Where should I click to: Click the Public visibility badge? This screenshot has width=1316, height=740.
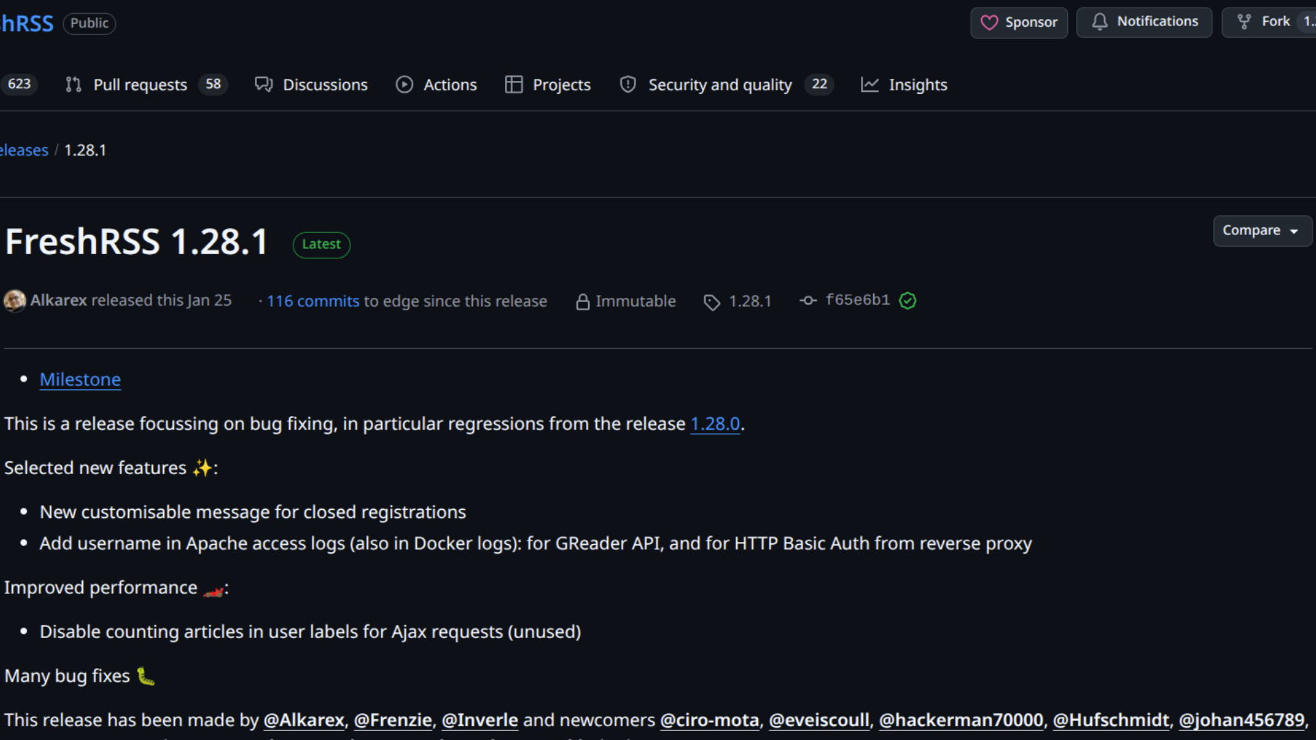click(89, 23)
